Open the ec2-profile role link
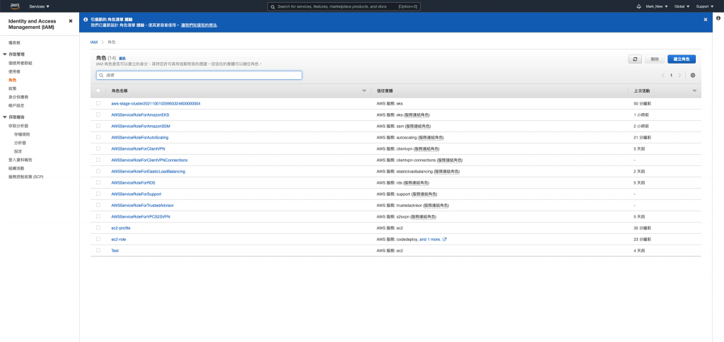This screenshot has width=724, height=342. [120, 228]
